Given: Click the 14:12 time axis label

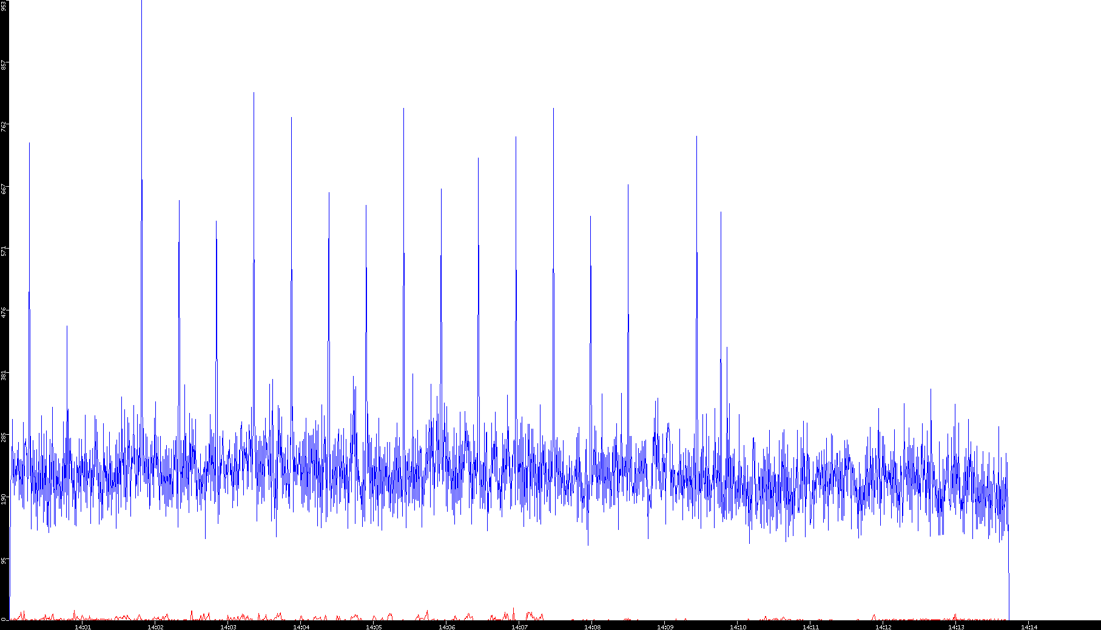Looking at the screenshot, I should 883,627.
